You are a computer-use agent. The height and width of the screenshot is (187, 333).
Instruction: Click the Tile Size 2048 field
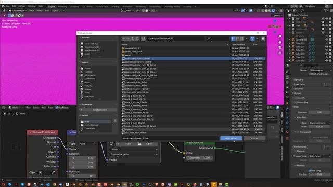(319, 175)
